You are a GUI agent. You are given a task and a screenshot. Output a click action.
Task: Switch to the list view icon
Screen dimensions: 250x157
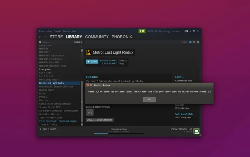pyautogui.click(x=194, y=42)
